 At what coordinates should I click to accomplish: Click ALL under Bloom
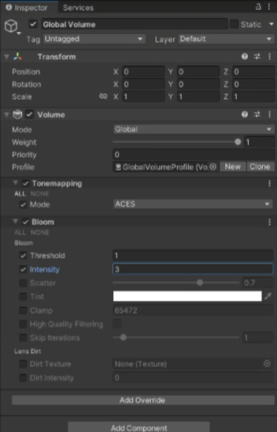20,232
